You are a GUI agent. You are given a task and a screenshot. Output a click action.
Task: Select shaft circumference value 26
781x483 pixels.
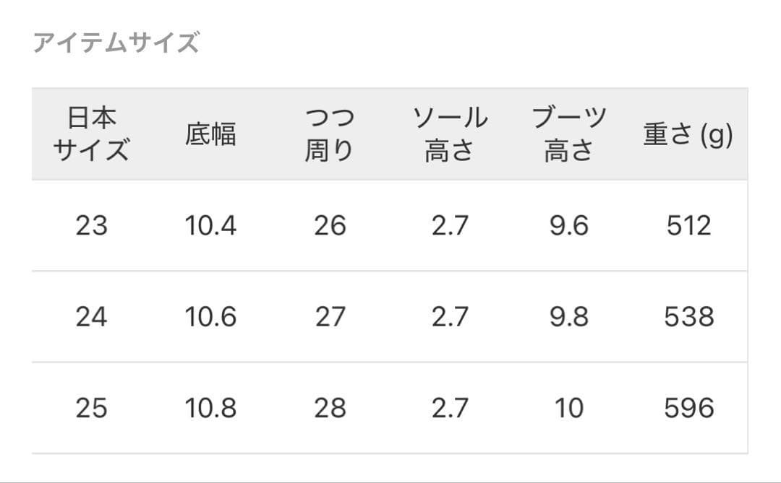click(330, 226)
